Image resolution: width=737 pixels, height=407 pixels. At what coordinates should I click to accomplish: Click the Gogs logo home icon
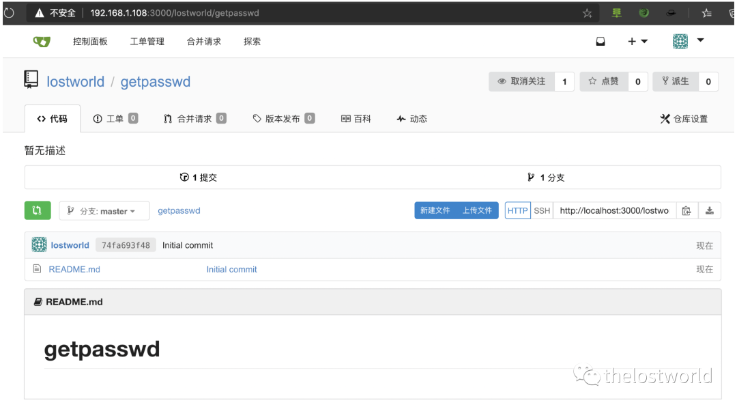(x=42, y=42)
